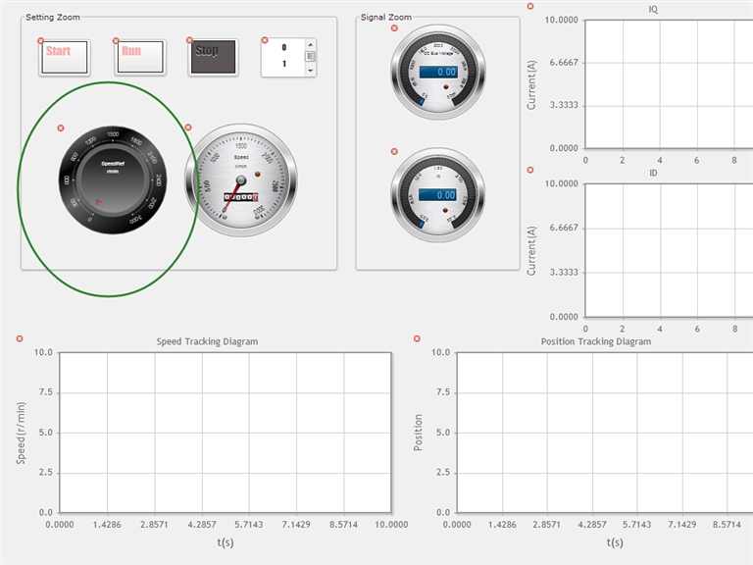Remove the Speed gauge via its red X

coord(188,128)
